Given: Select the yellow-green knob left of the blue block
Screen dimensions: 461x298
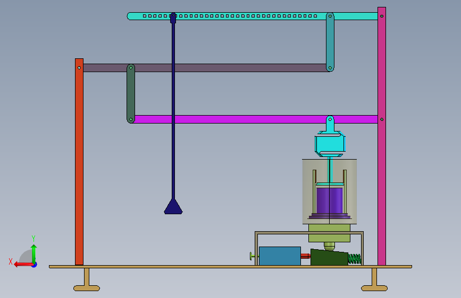Looking at the screenshot, I should [x=252, y=256].
